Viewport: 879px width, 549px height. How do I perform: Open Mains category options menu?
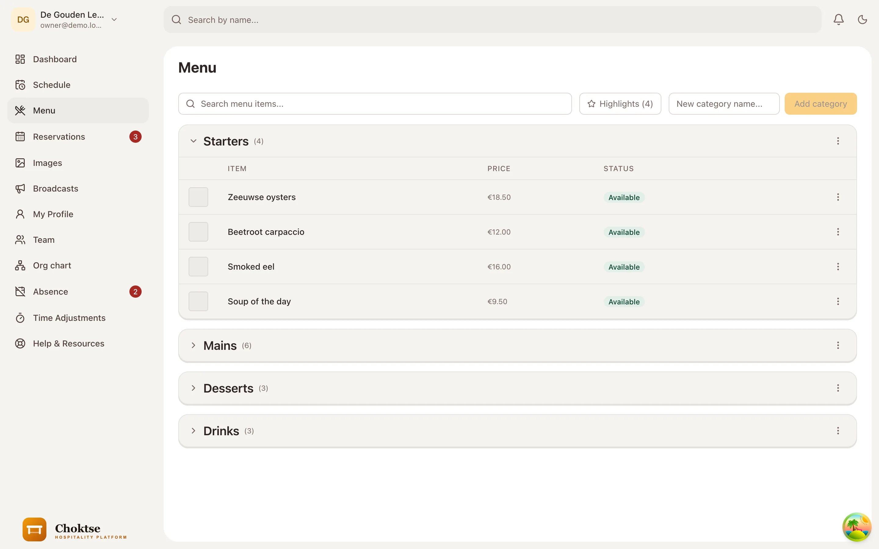click(x=838, y=345)
